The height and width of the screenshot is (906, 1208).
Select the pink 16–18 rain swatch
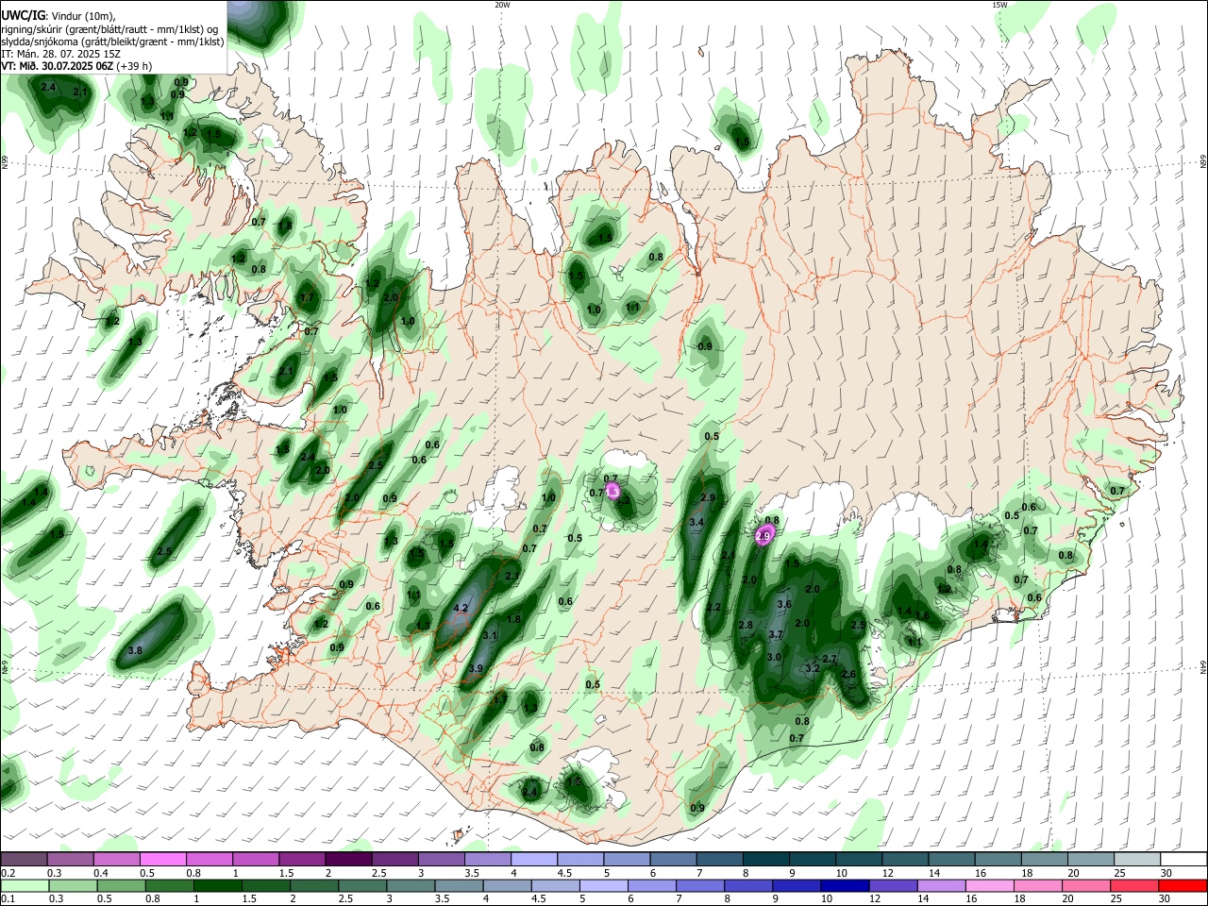click(990, 886)
